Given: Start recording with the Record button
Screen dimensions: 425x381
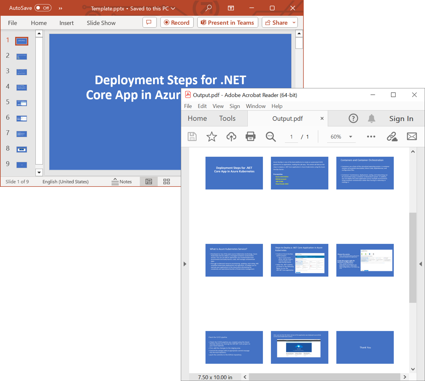Looking at the screenshot, I should click(177, 23).
